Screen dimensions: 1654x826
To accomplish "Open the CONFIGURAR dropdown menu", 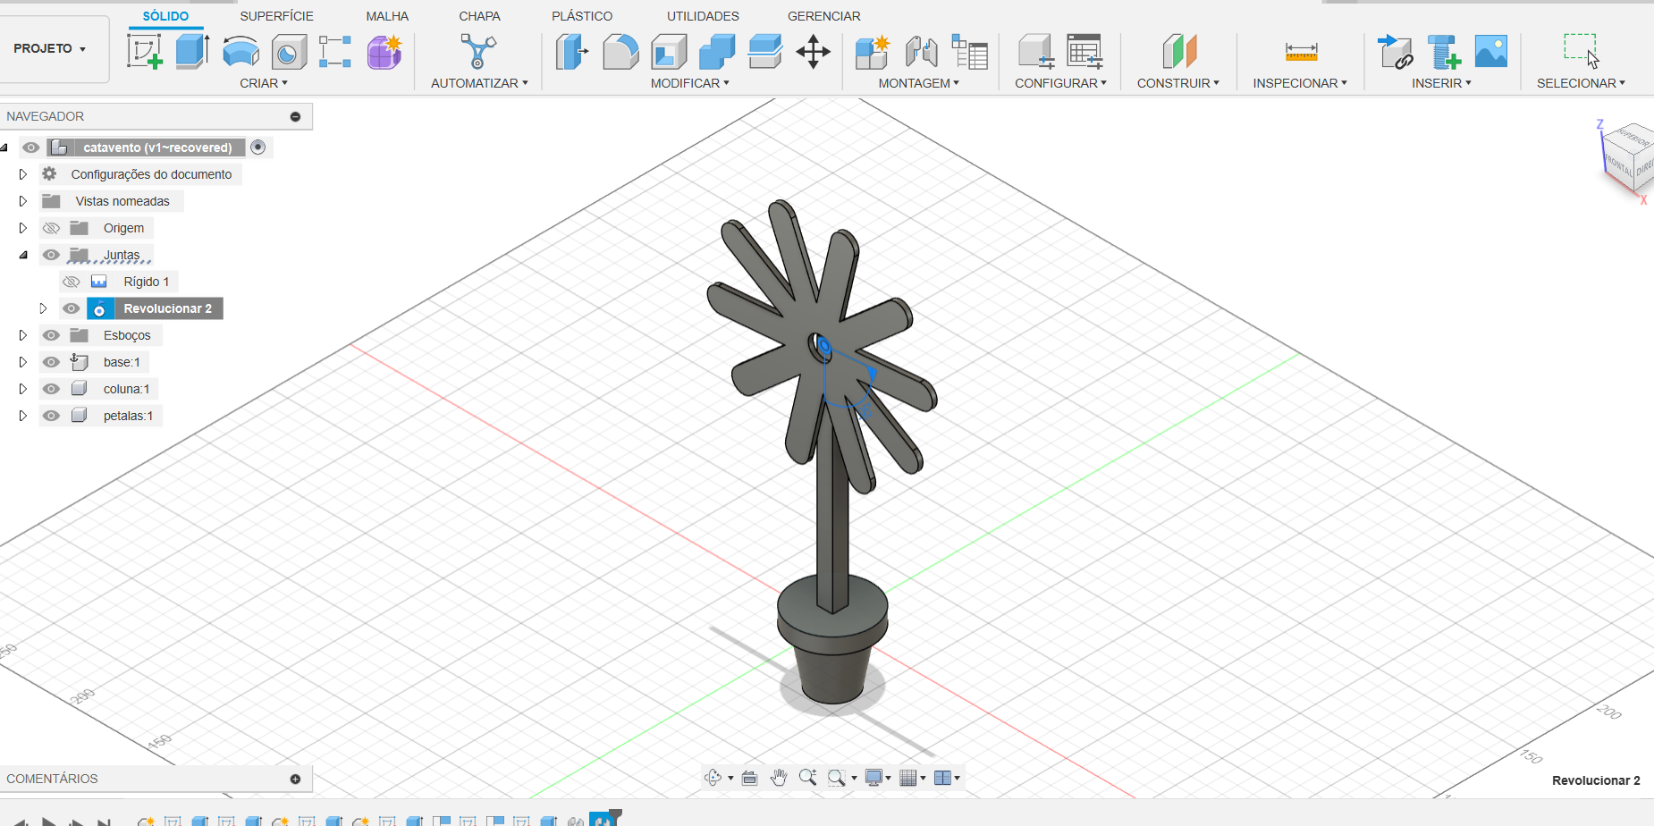I will (1060, 83).
